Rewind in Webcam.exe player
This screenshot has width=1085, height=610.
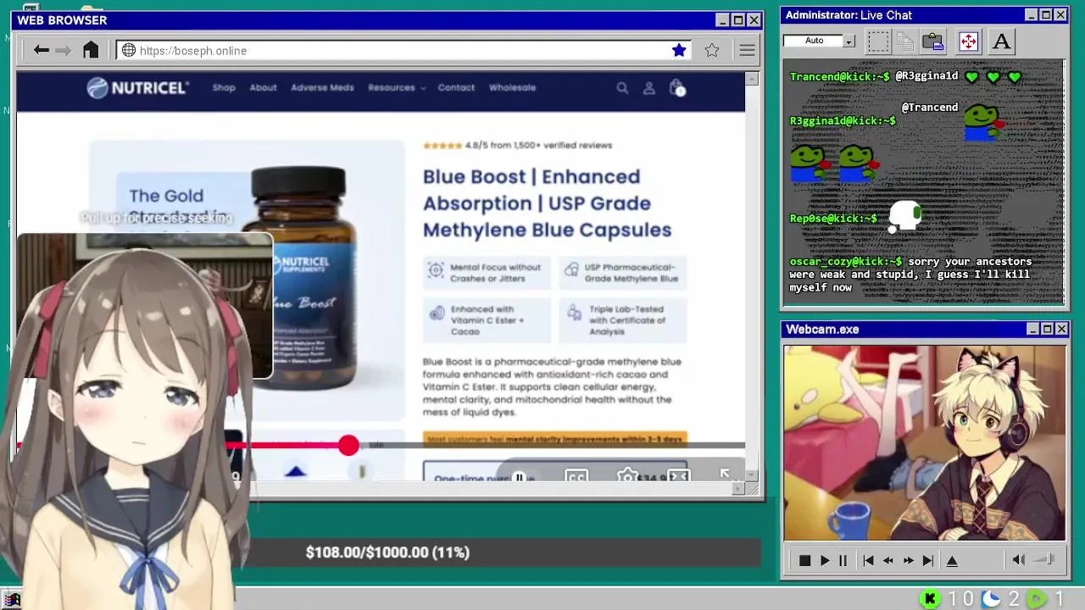(x=887, y=561)
